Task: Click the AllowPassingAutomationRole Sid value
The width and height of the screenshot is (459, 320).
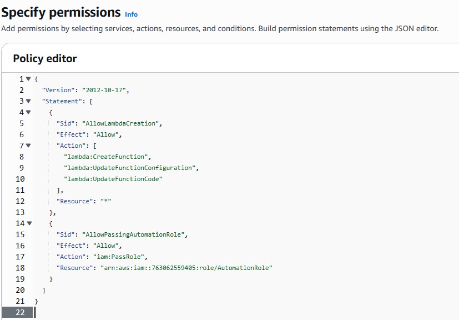Action: tap(135, 234)
